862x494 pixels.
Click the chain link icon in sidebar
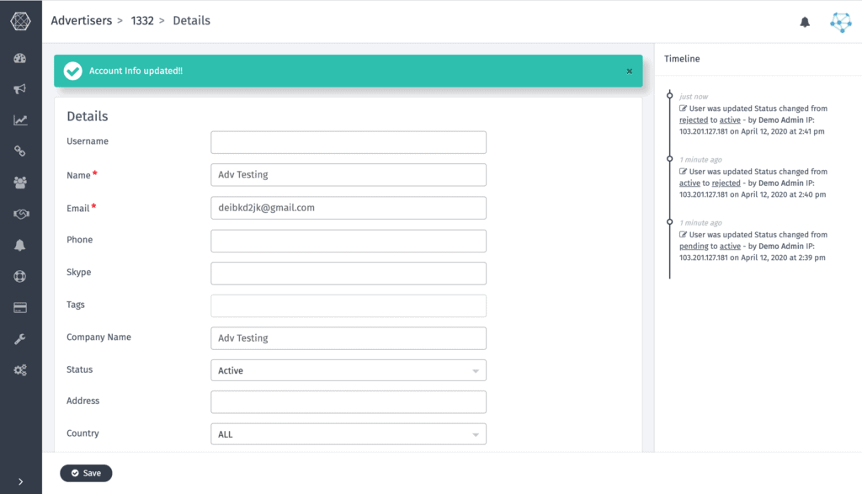pos(20,151)
